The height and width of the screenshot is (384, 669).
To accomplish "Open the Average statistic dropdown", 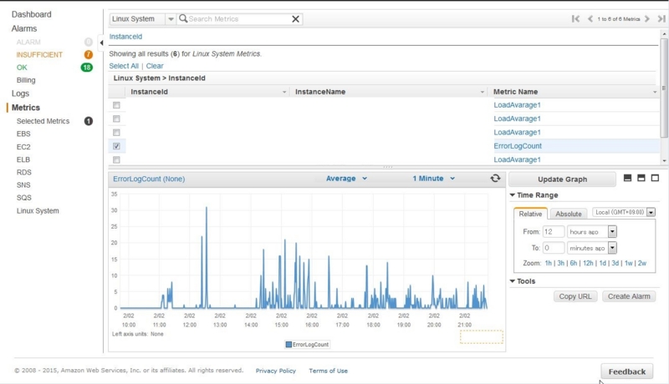I will point(346,179).
